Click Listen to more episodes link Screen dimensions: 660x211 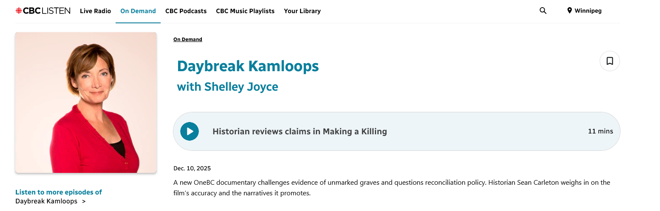click(59, 192)
